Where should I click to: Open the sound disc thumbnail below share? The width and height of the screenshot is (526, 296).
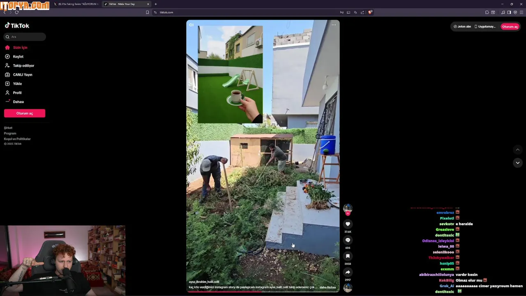coord(348,288)
